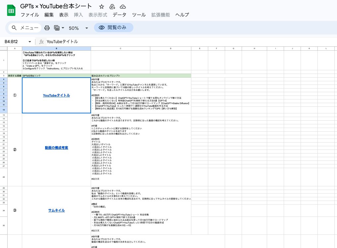Open the データ menu
Viewport: 337px width, 248px height.
click(x=120, y=15)
